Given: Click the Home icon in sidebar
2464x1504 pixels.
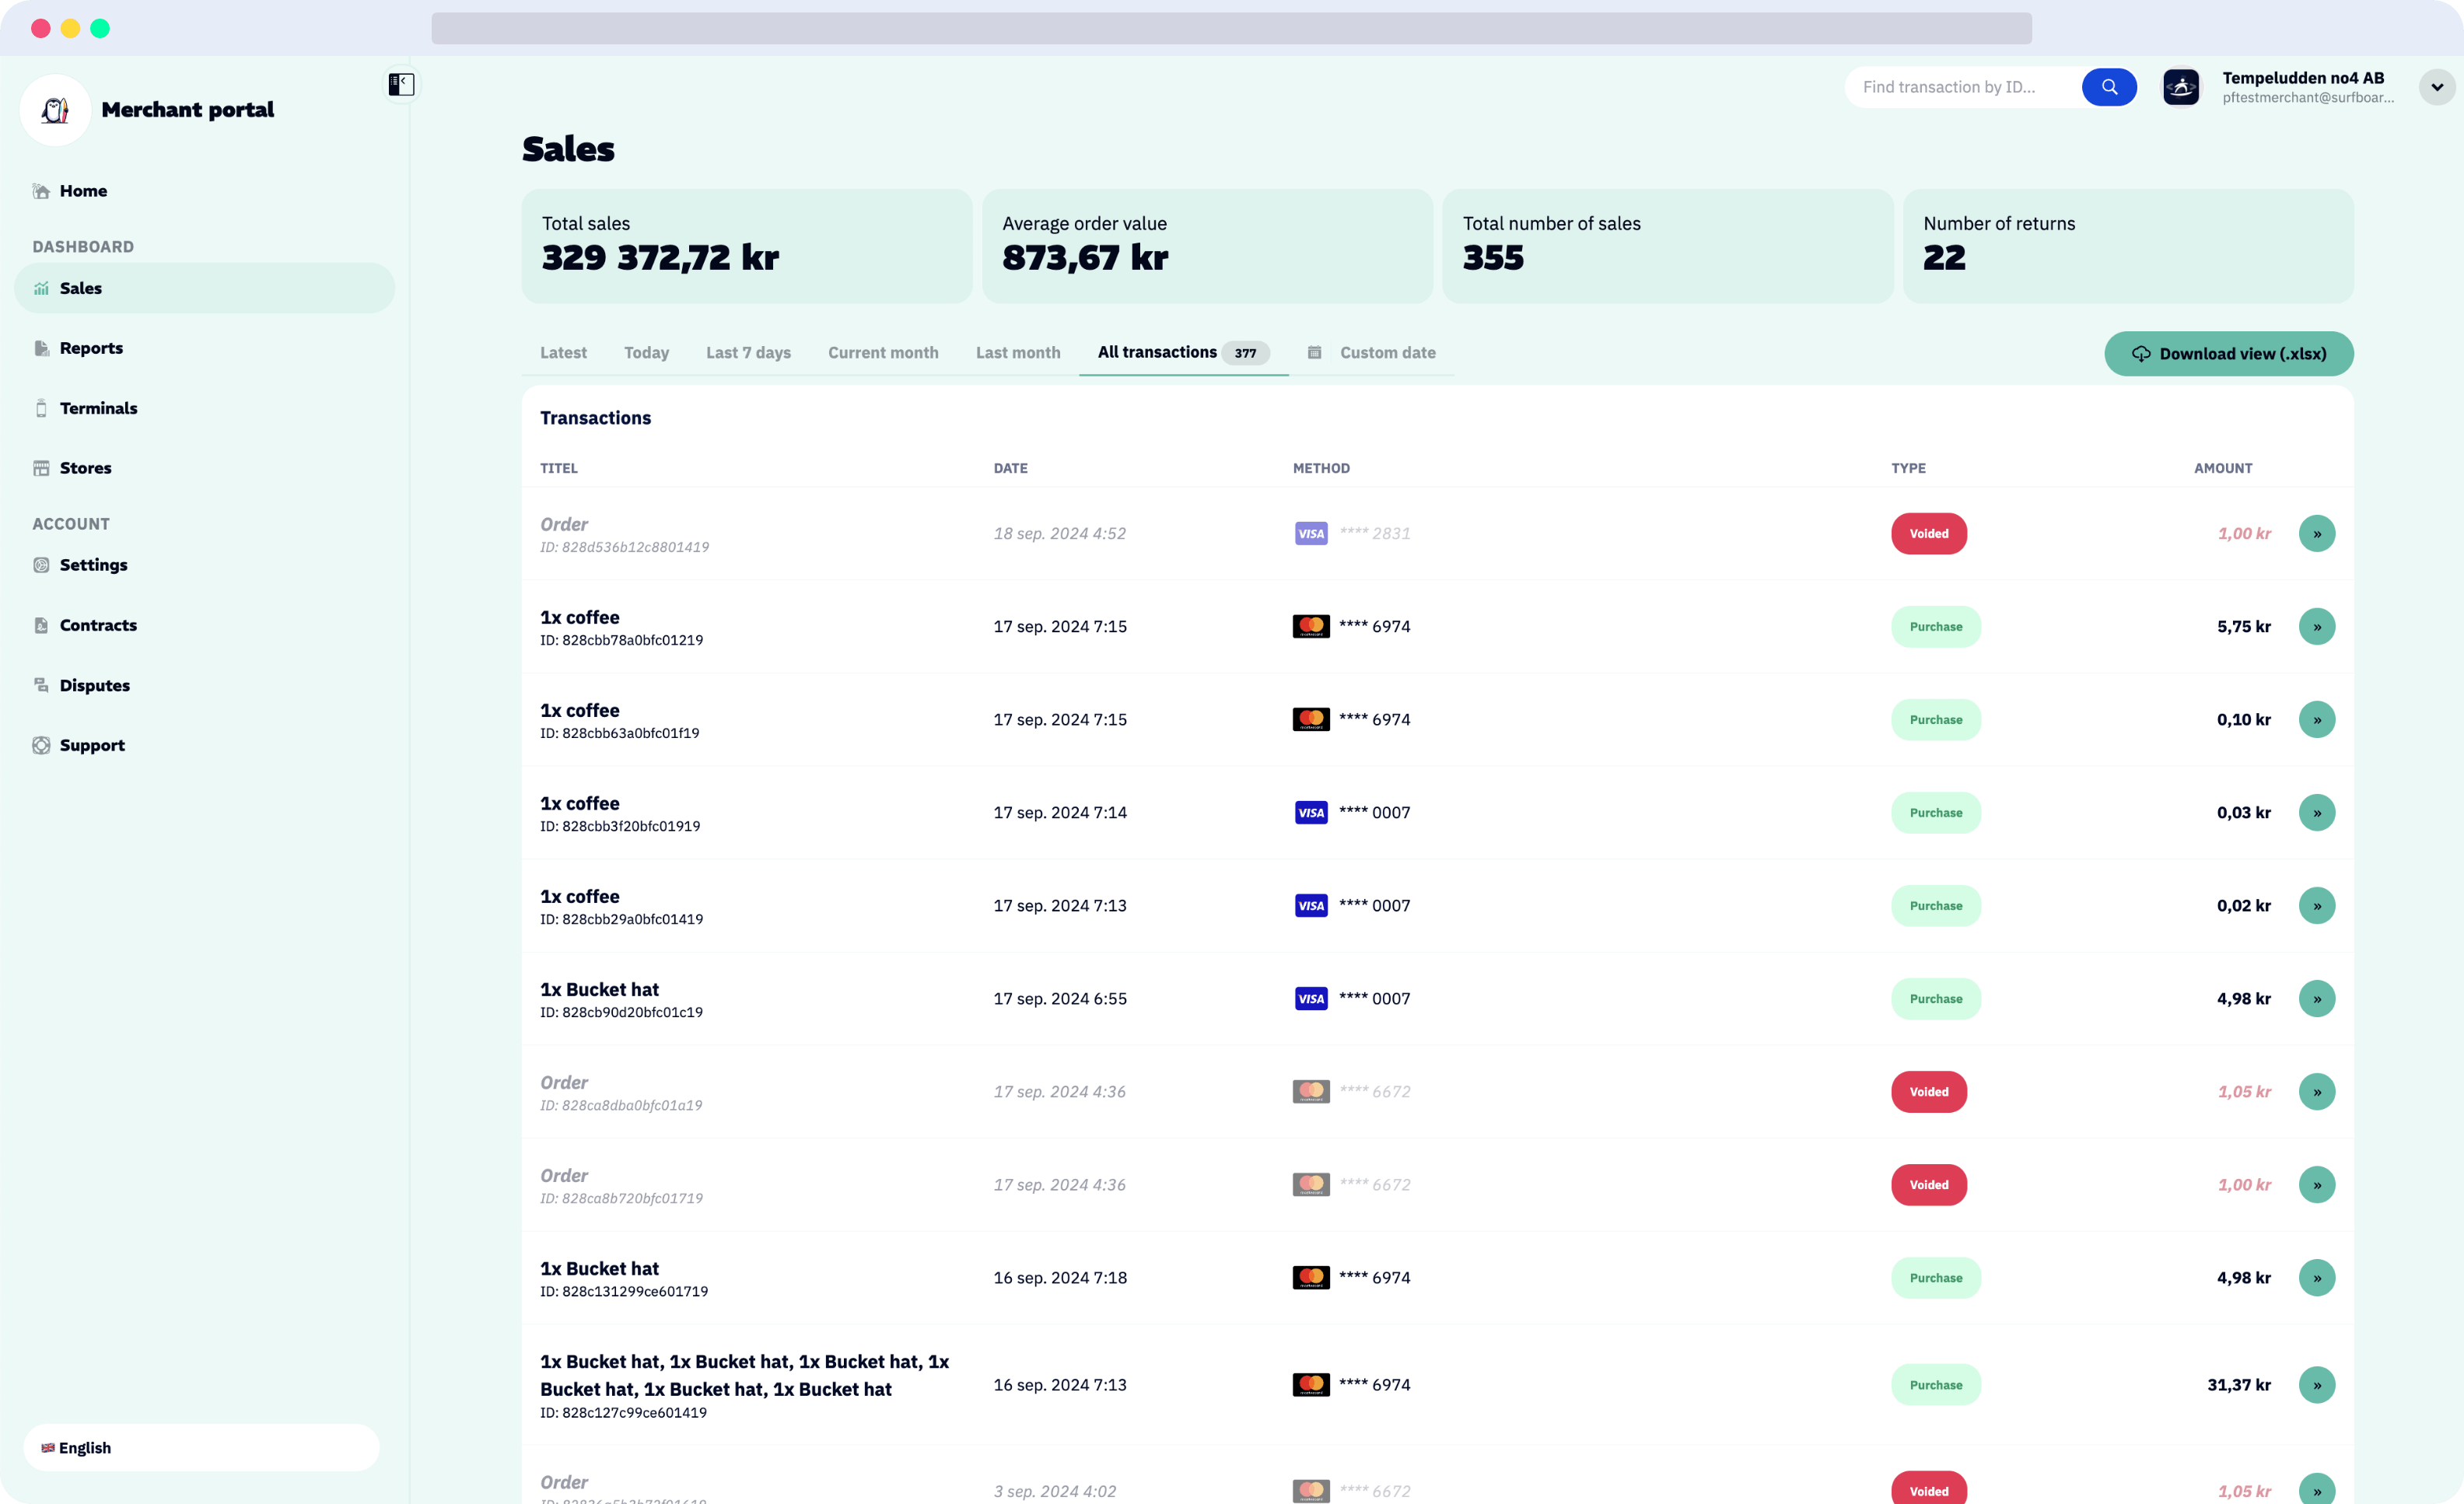Looking at the screenshot, I should [41, 191].
